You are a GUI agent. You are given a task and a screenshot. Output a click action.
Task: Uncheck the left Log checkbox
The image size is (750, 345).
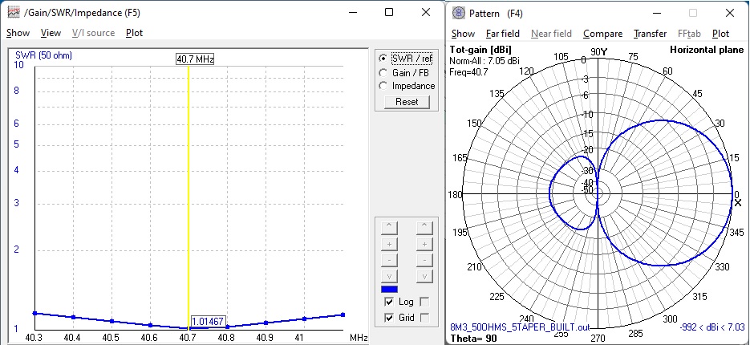coord(389,302)
